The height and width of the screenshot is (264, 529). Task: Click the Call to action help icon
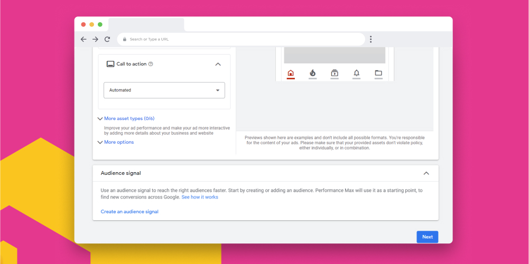coord(151,64)
